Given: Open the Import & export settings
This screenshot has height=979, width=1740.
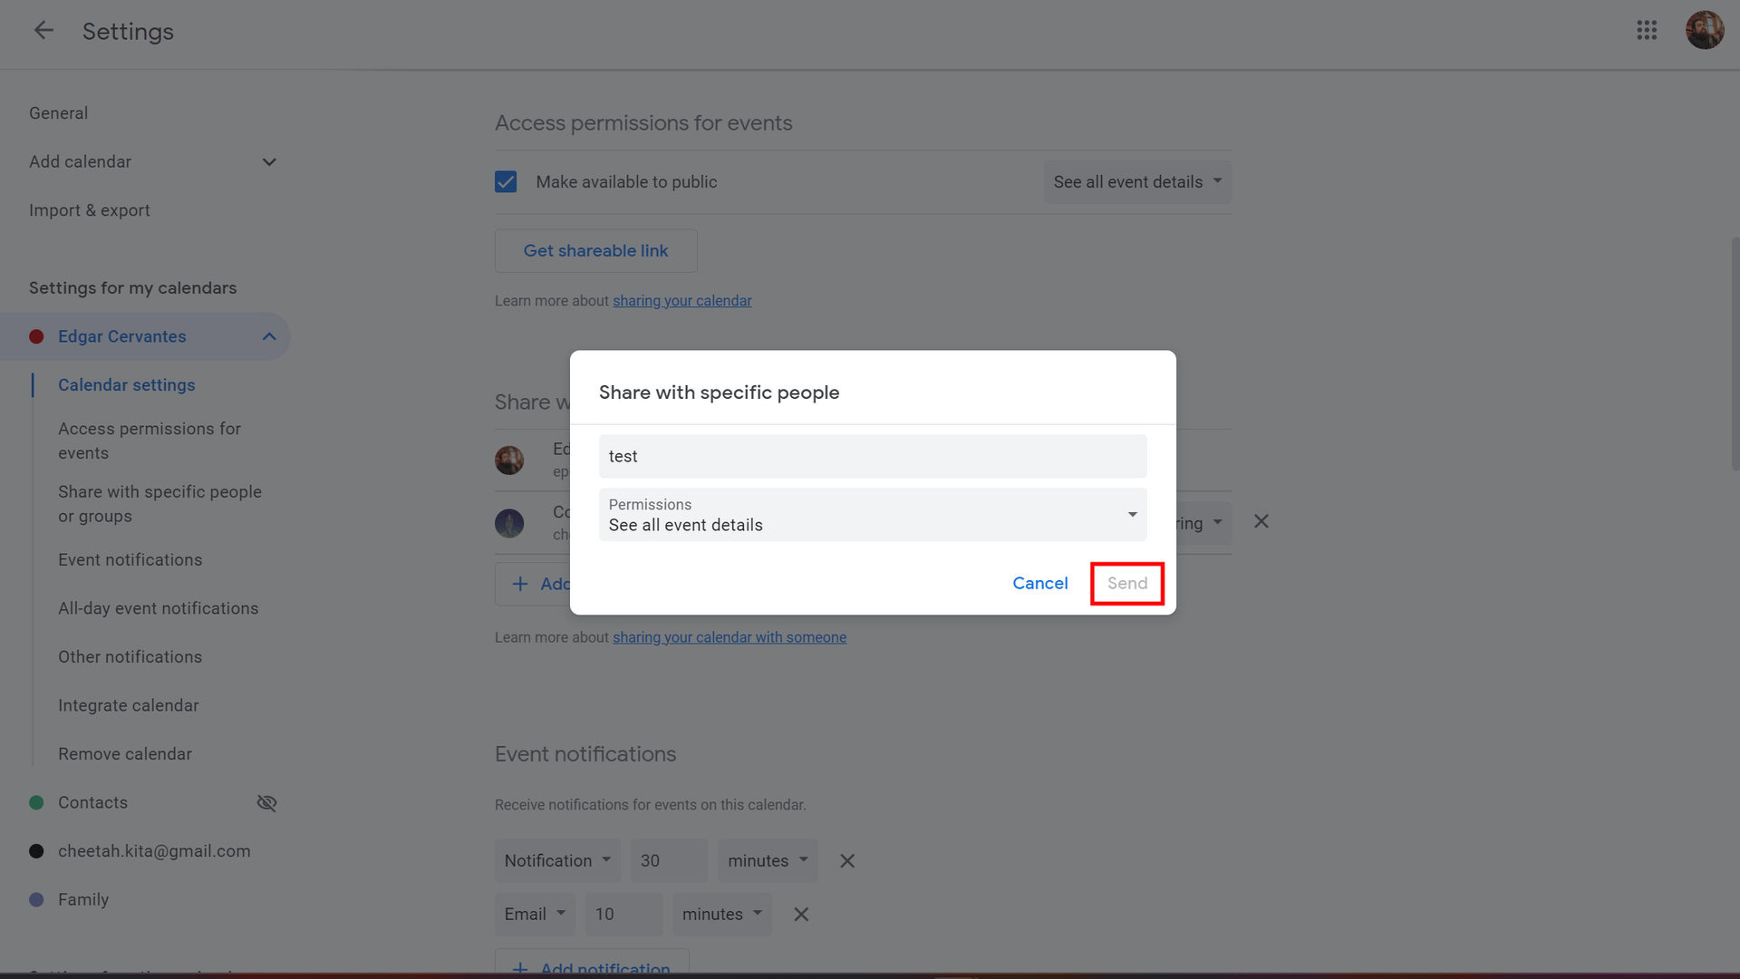Looking at the screenshot, I should click(x=89, y=210).
